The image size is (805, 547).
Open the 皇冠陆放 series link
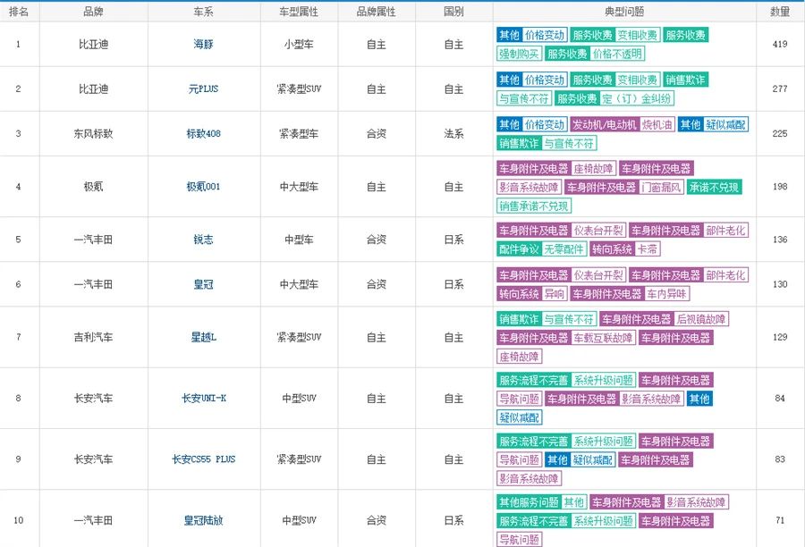click(204, 520)
